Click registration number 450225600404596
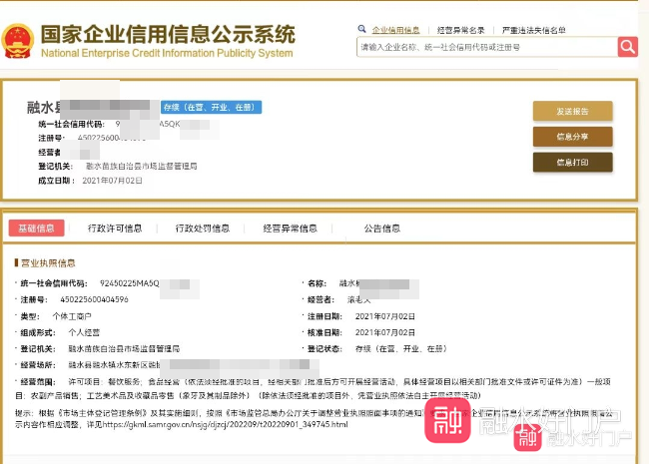 (x=95, y=299)
